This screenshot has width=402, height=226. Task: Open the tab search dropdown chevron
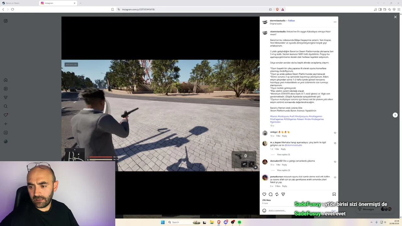[x=378, y=3]
